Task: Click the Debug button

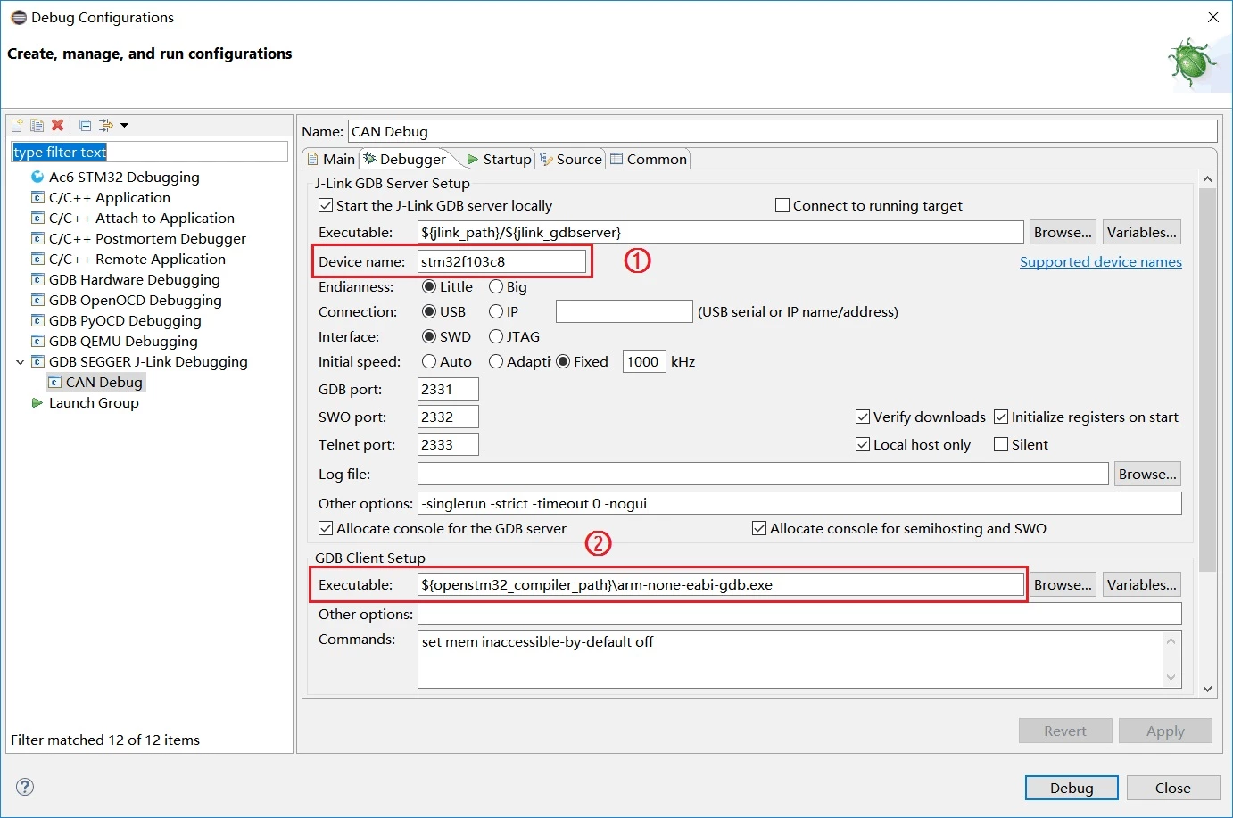Action: 1072,788
